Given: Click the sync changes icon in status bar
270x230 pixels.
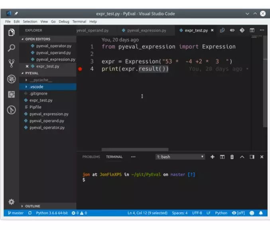Looking at the screenshot, I should click(x=30, y=213).
